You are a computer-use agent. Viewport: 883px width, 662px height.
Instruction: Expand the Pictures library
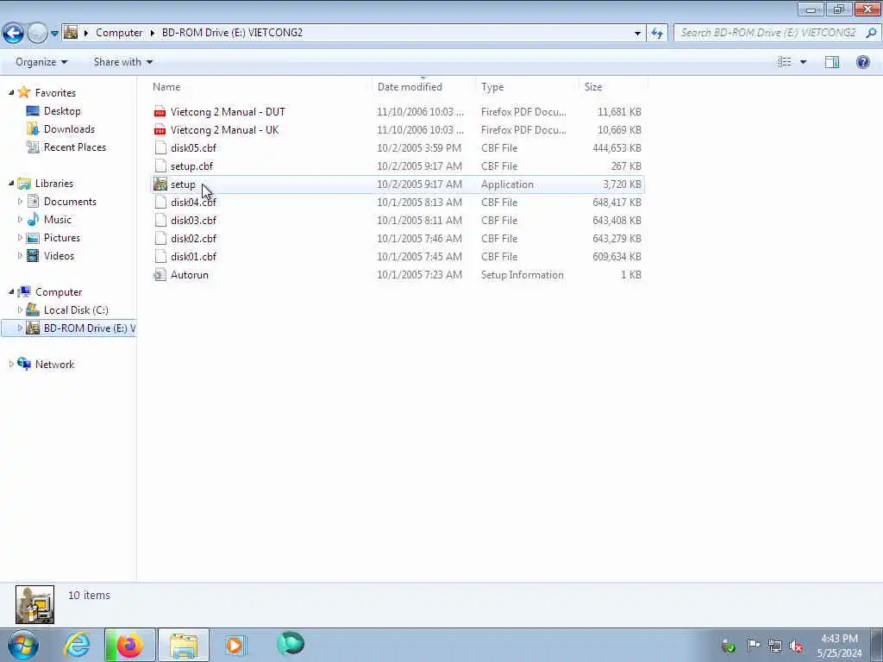21,238
